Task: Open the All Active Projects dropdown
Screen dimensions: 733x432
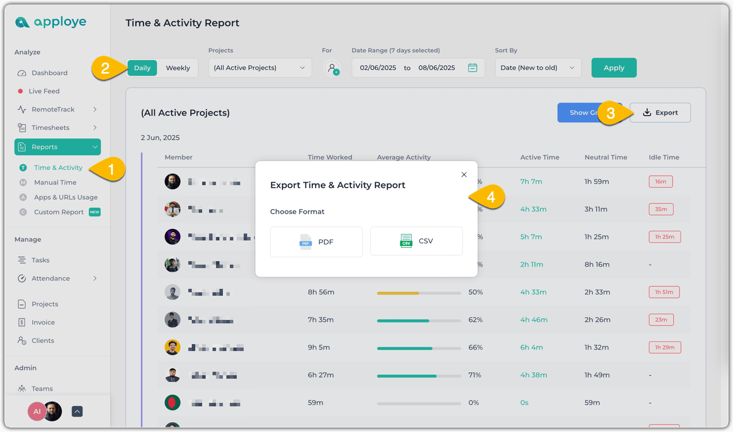Action: tap(260, 68)
